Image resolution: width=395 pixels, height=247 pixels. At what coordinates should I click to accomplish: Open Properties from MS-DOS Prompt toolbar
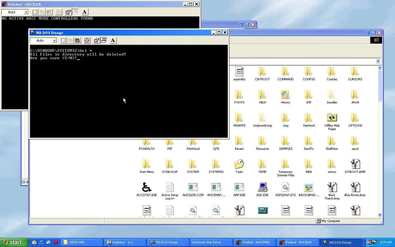[97, 40]
